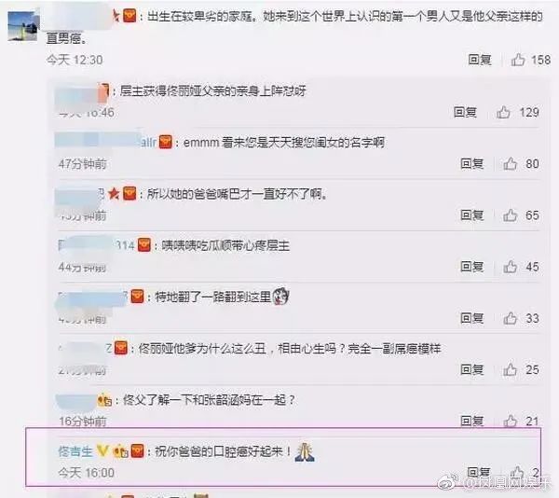Open 佟吉生 user profile link
Screen dimensions: 559x498
(x=75, y=451)
